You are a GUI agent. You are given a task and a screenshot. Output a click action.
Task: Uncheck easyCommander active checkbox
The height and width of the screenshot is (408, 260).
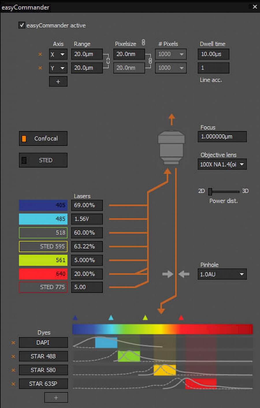[22, 25]
